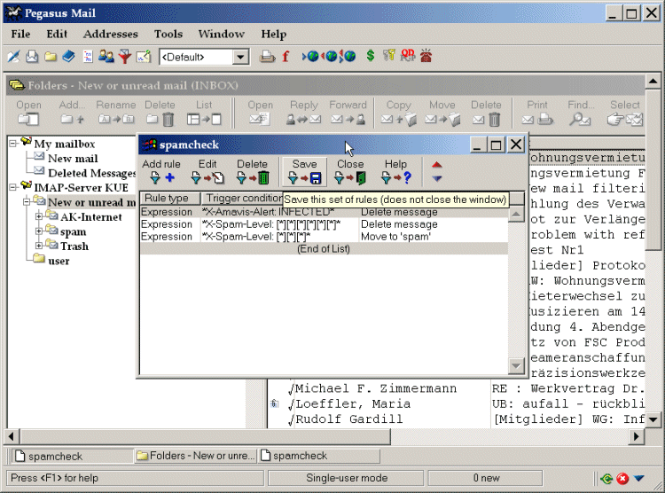Click the green dollar sign icon
The image size is (665, 493).
click(x=371, y=56)
